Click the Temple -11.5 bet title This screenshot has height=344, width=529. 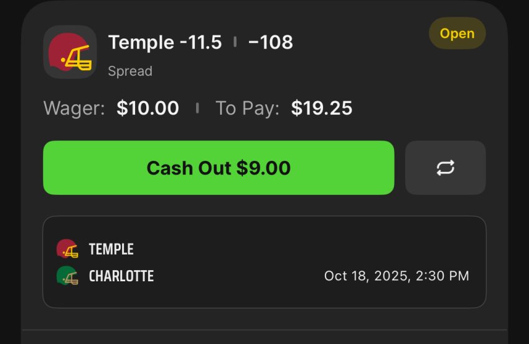[165, 42]
